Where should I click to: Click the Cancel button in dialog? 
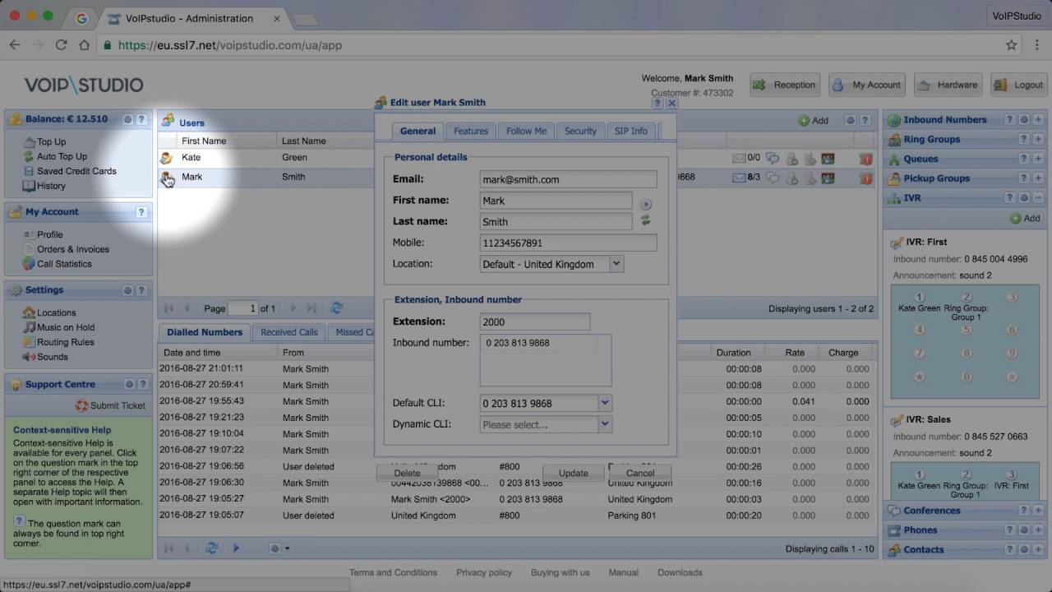tap(640, 473)
